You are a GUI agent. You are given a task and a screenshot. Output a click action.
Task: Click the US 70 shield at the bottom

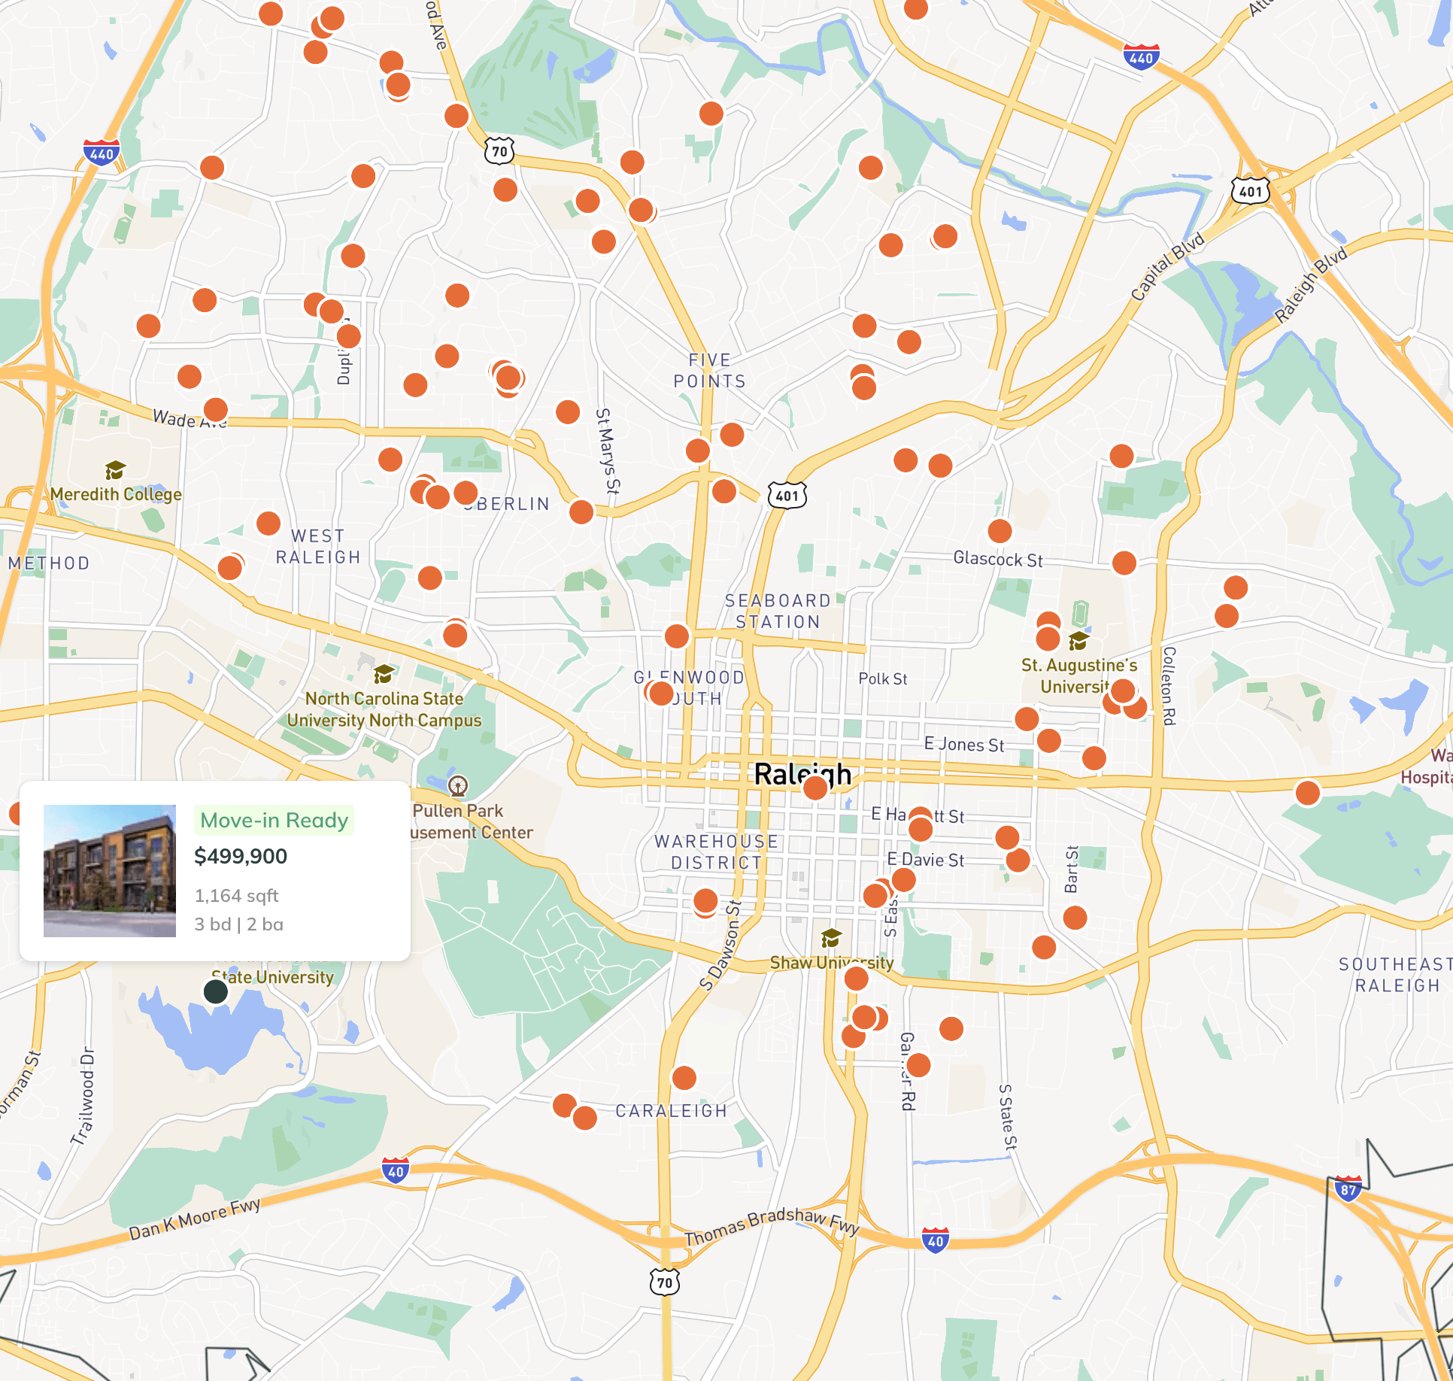[665, 1282]
